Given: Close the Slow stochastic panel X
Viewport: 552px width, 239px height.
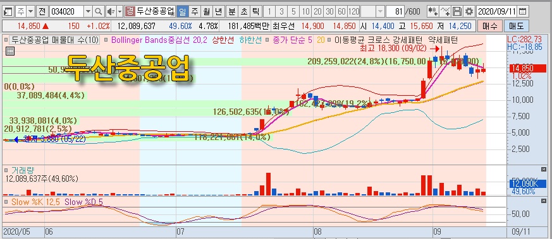Looking at the screenshot, I should pos(544,201).
